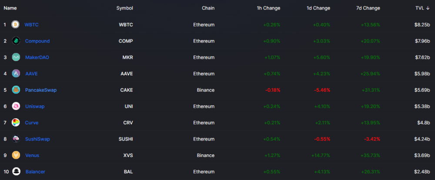Click the Uniswap unicorn logo icon
435x180 pixels.
(x=16, y=106)
